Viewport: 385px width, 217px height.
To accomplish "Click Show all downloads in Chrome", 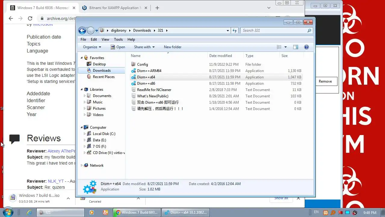I will pos(281,198).
